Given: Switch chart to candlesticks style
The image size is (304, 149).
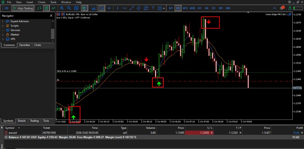Looking at the screenshot, I should click(x=46, y=8).
